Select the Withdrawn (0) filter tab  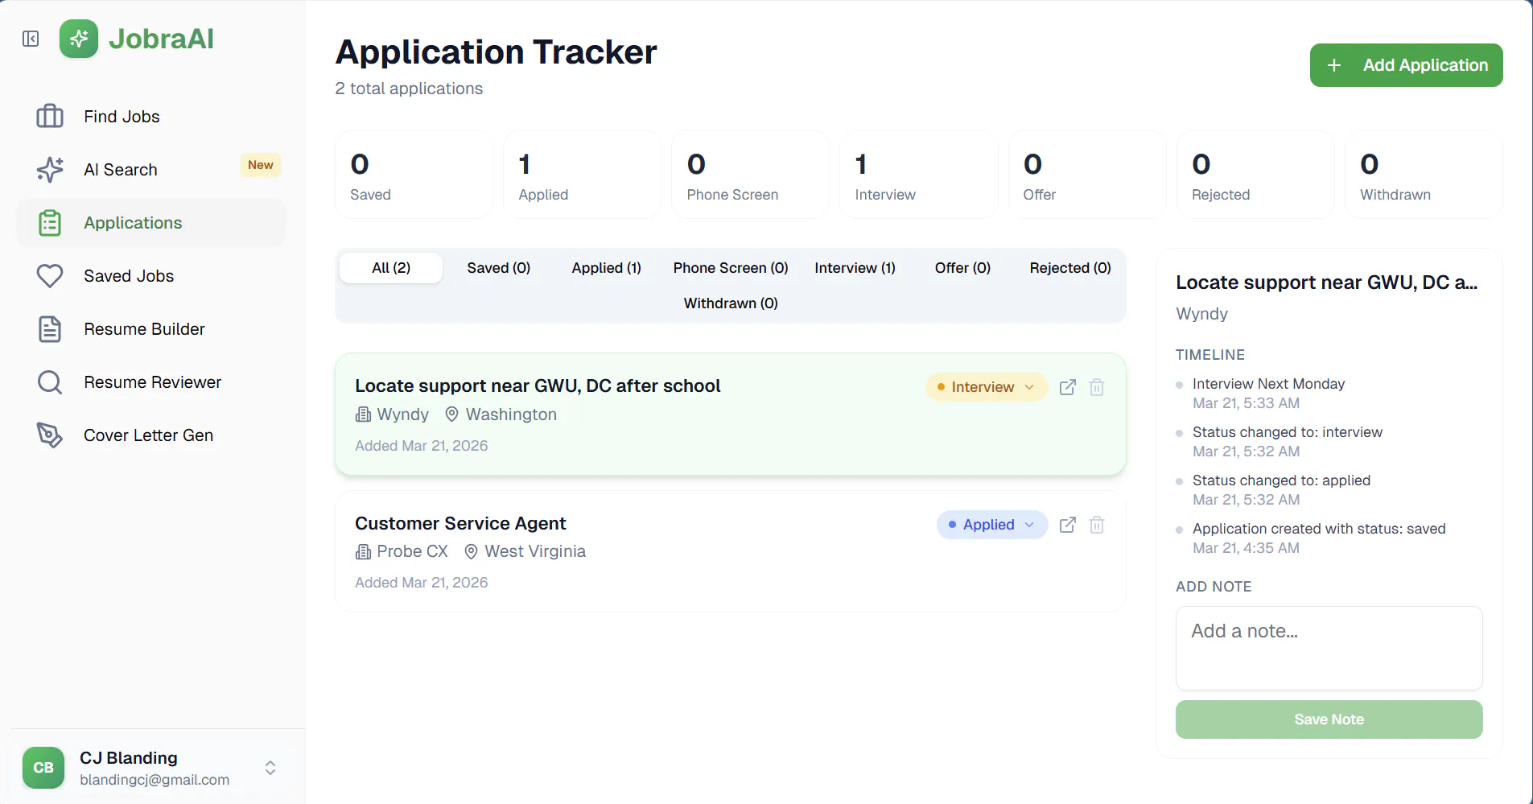pos(731,303)
